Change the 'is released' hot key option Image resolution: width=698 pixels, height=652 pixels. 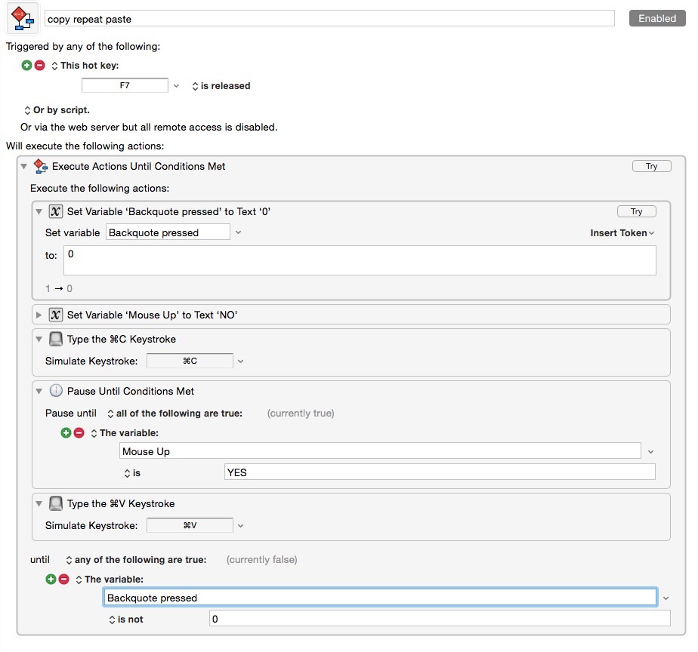click(x=221, y=86)
